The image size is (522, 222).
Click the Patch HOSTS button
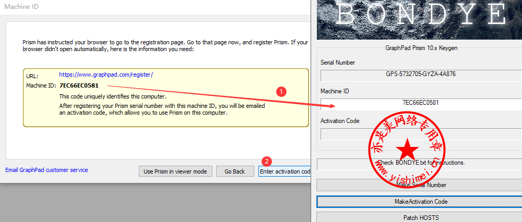[x=419, y=218]
